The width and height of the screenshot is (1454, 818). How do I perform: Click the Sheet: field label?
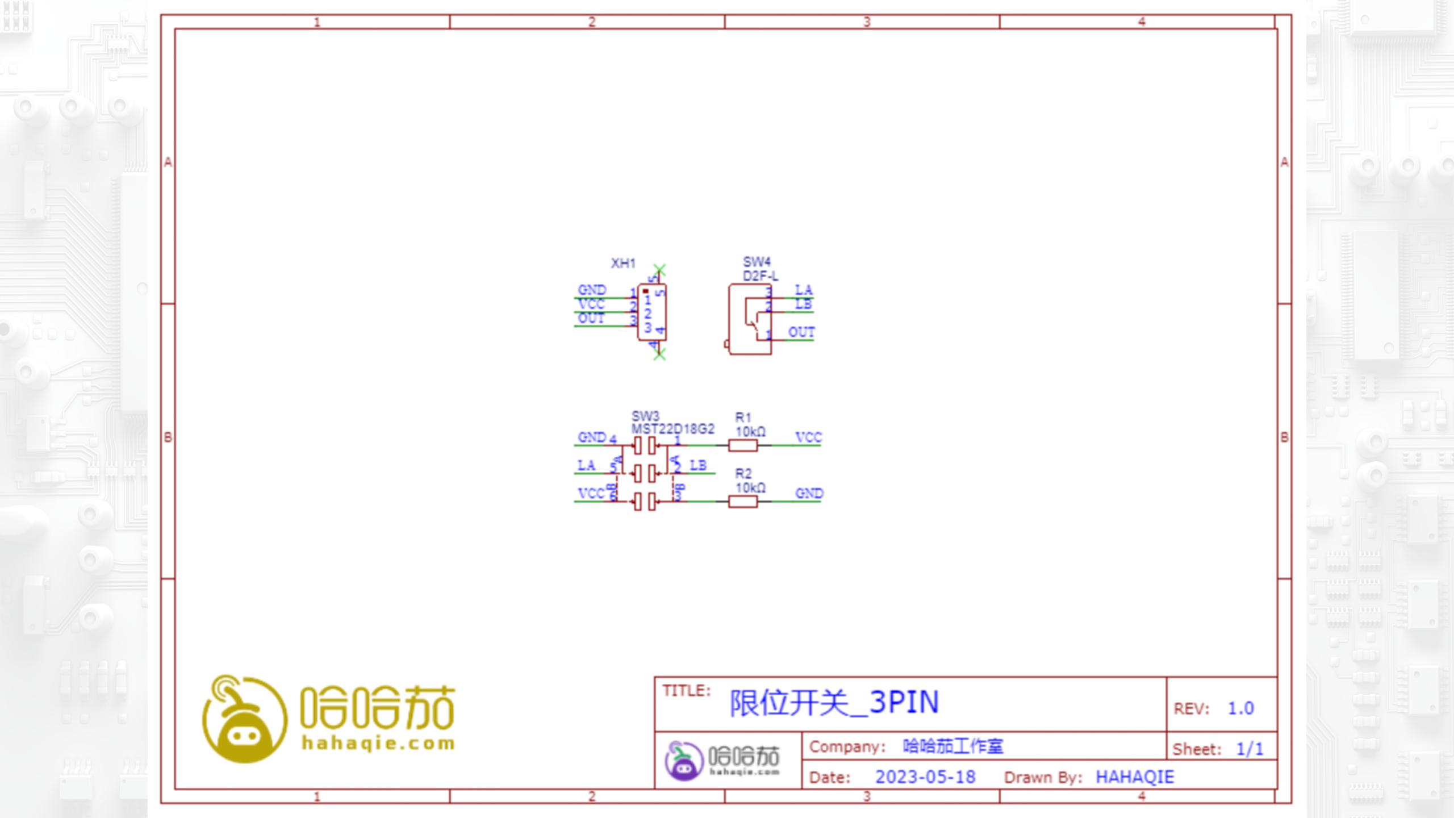pyautogui.click(x=1197, y=749)
